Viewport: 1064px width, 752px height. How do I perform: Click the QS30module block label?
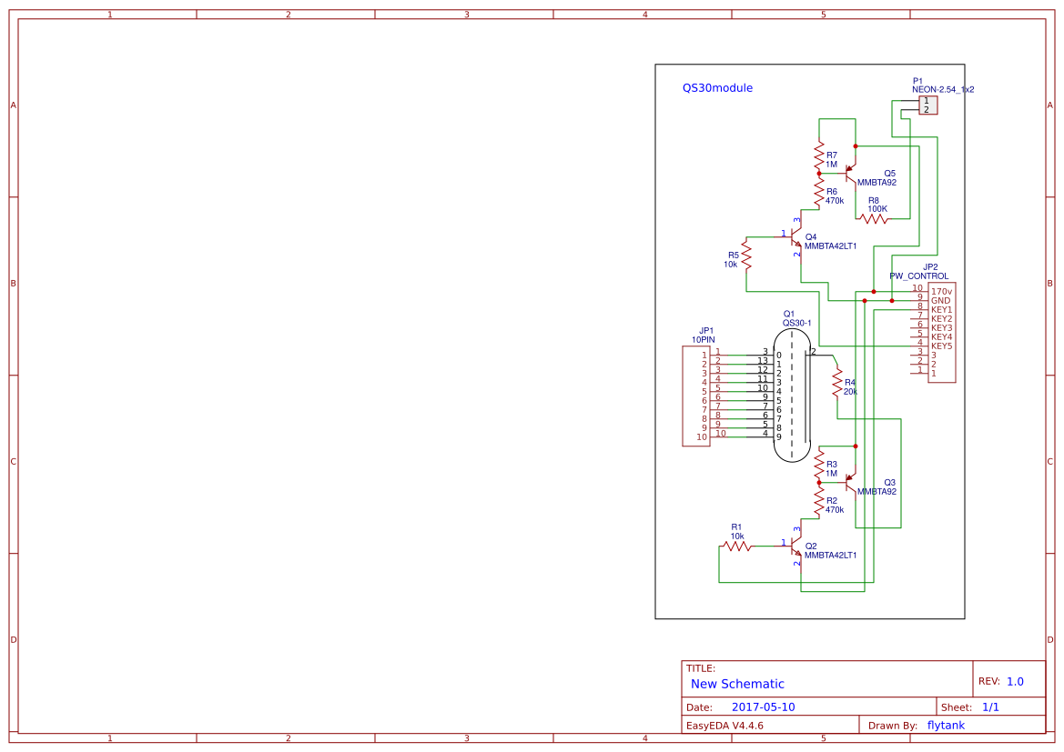coord(716,88)
